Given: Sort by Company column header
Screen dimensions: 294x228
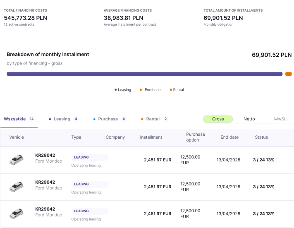Looking at the screenshot, I should [115, 137].
